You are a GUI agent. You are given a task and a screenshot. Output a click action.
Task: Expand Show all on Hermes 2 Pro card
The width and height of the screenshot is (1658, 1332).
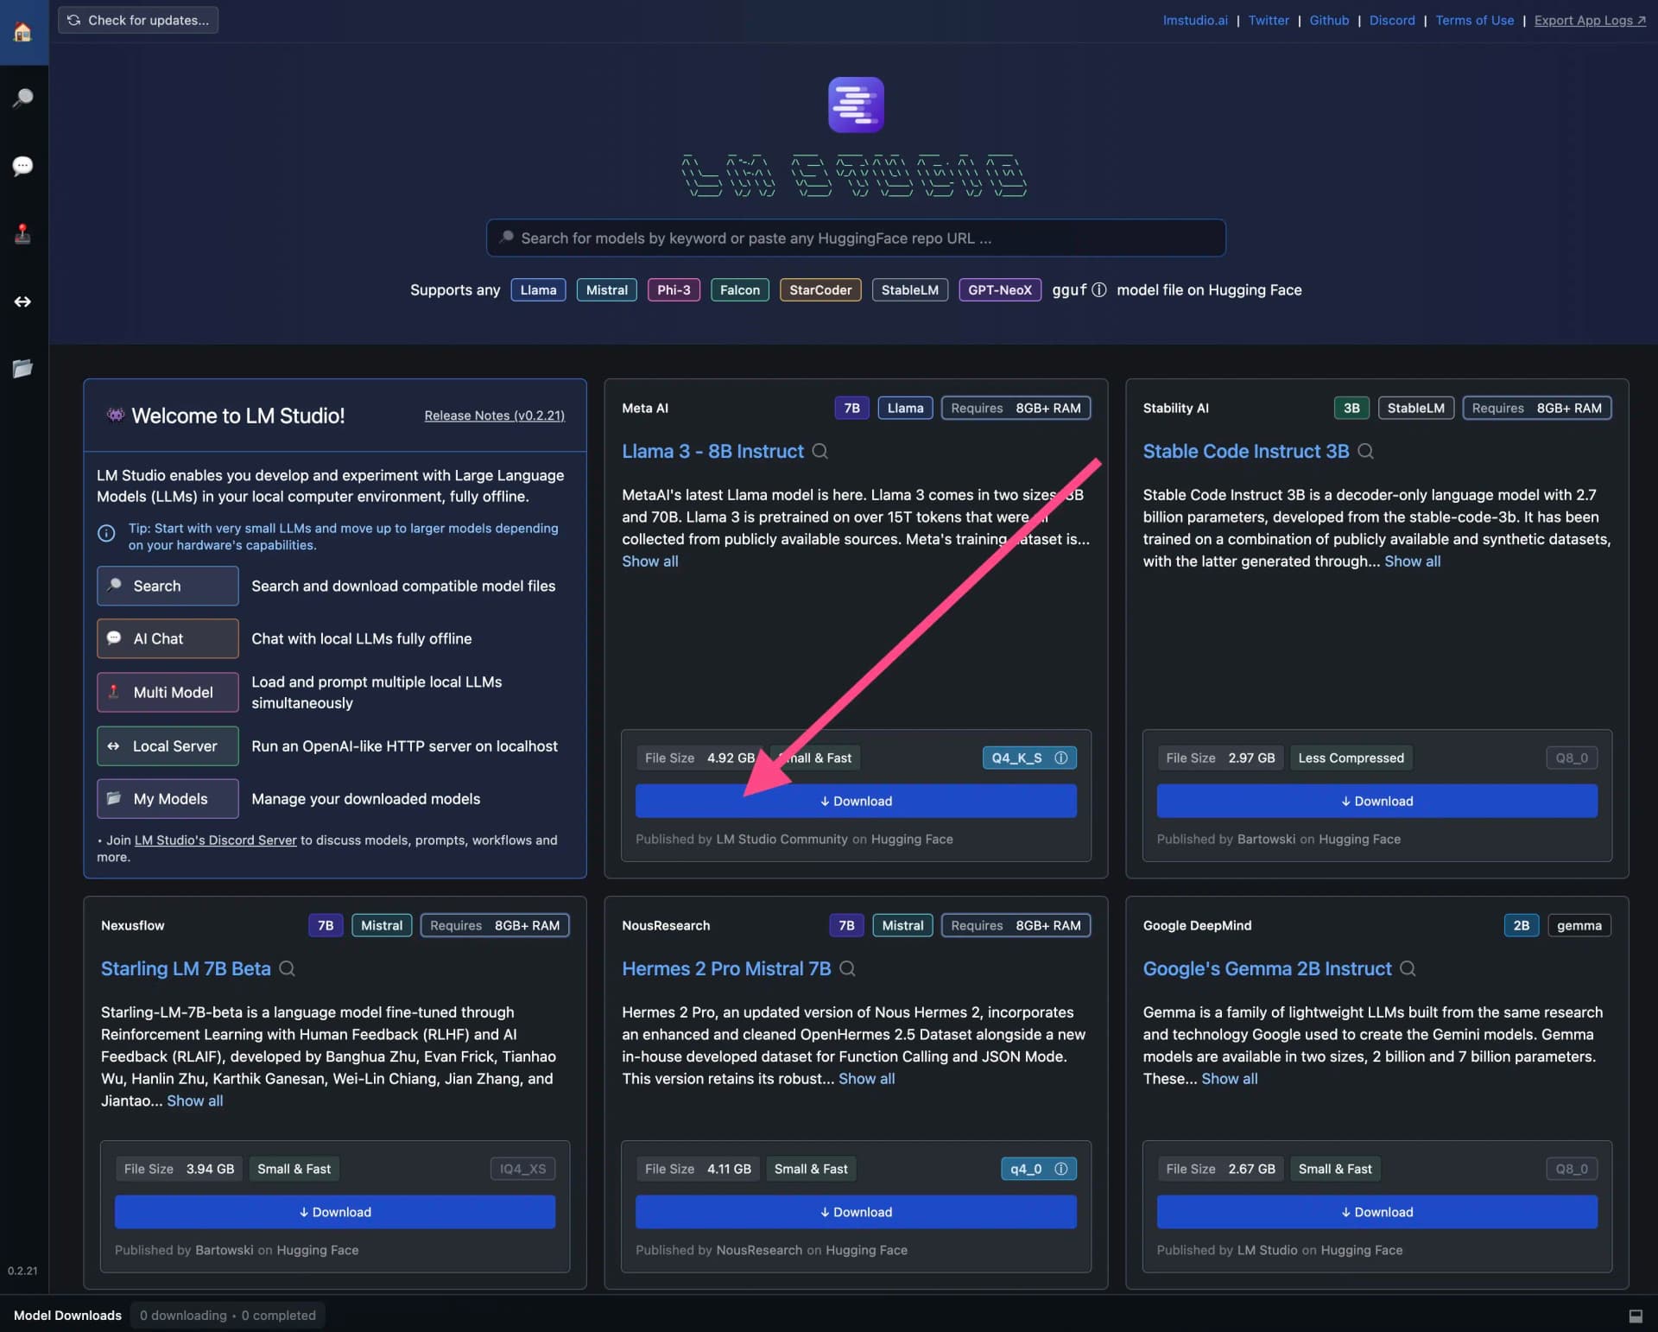pyautogui.click(x=866, y=1078)
